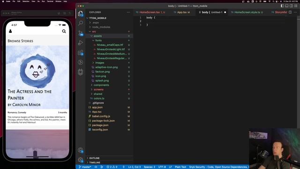Screen dimensions: 300x169
Task: Open the Extensions view in the activity bar
Action: pyautogui.click(x=81, y=53)
